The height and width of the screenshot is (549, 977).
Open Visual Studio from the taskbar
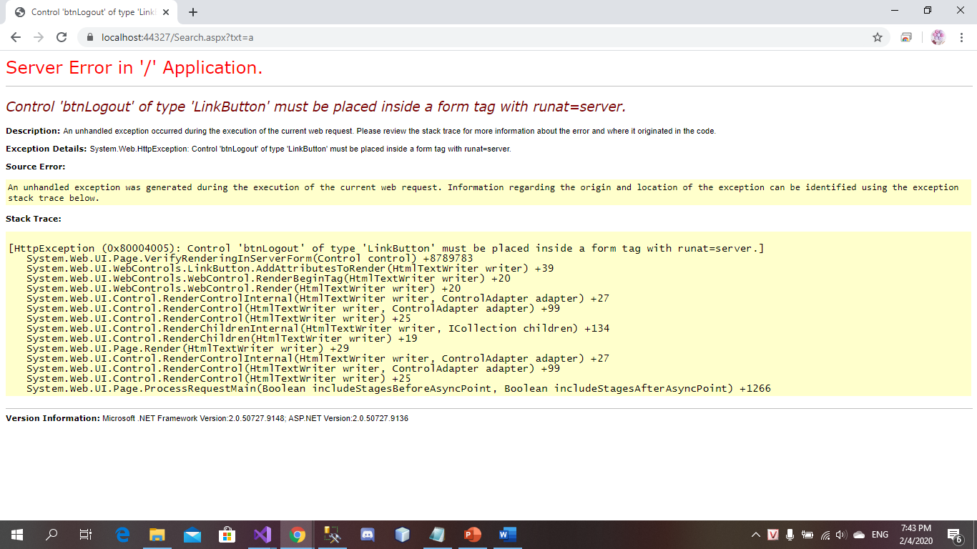262,534
